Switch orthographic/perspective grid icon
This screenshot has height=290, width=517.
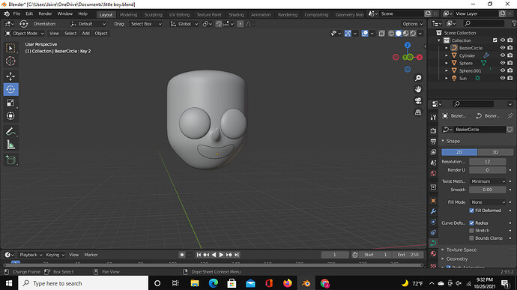pos(418,112)
